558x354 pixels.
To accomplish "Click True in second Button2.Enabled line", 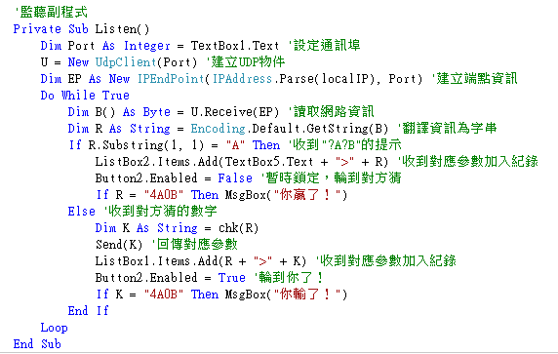I will coord(231,278).
